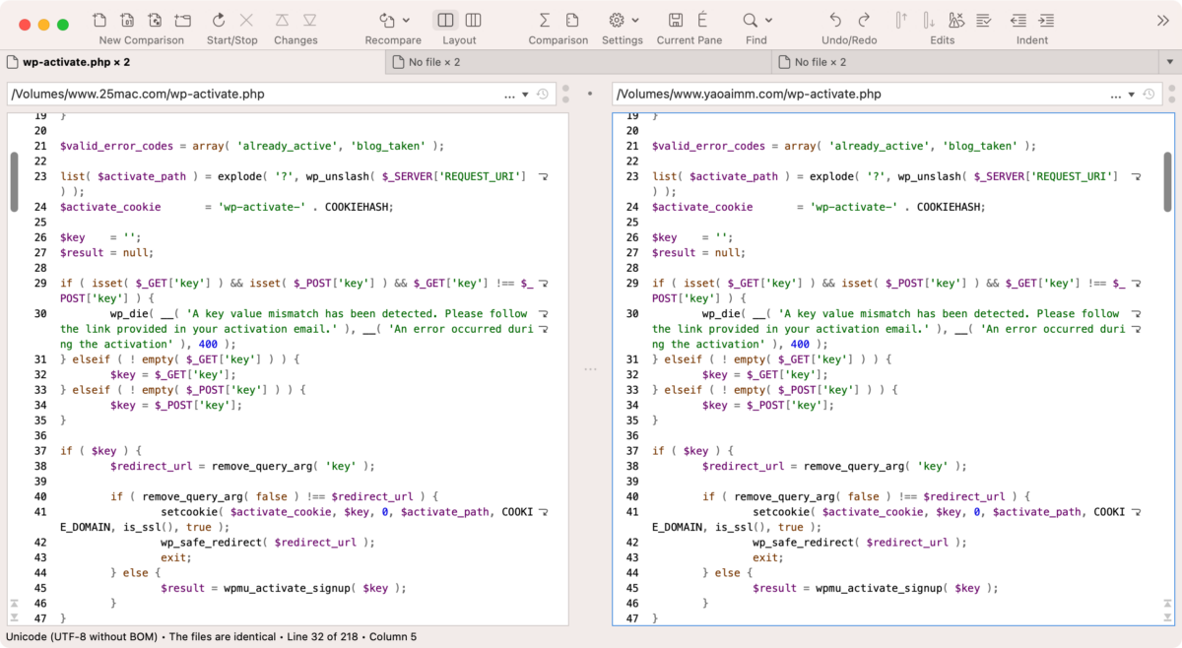Click 'The files are identical' status text
The height and width of the screenshot is (648, 1182).
pos(223,637)
